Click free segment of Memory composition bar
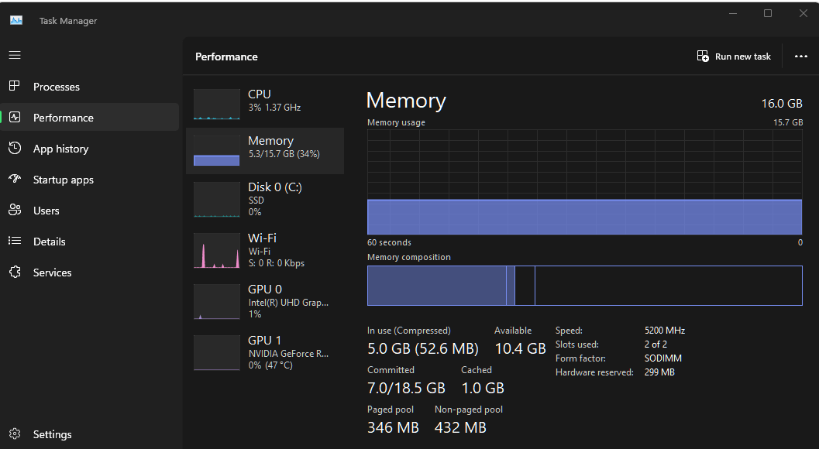 click(669, 286)
